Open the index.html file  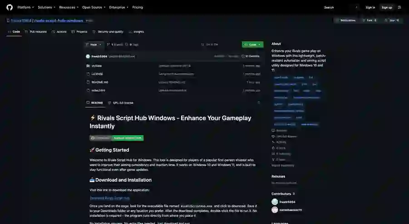coord(99,90)
